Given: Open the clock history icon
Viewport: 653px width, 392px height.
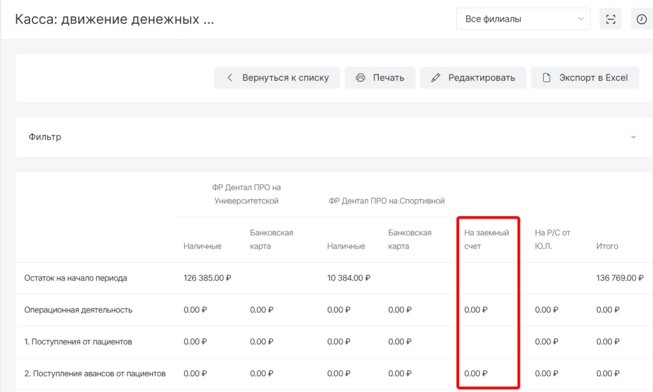Looking at the screenshot, I should (x=641, y=19).
